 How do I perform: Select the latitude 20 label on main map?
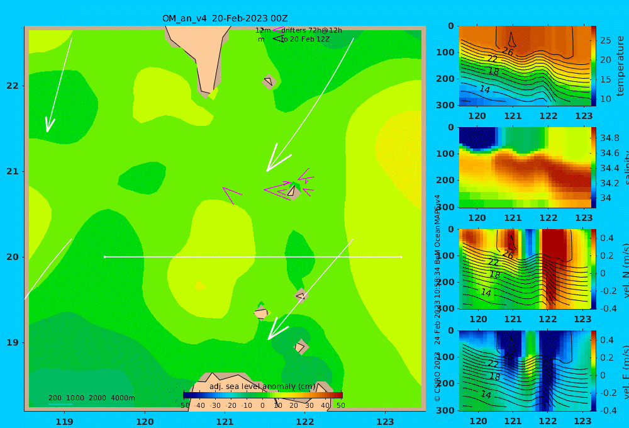(x=13, y=257)
